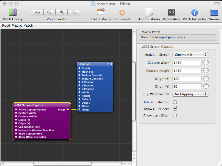The image size is (222, 166).
Task: Click the Allow Offscreen Glitch port
Action: (16, 137)
